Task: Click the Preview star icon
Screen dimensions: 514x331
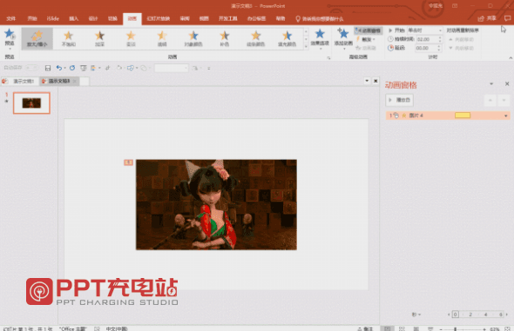Action: (x=10, y=34)
